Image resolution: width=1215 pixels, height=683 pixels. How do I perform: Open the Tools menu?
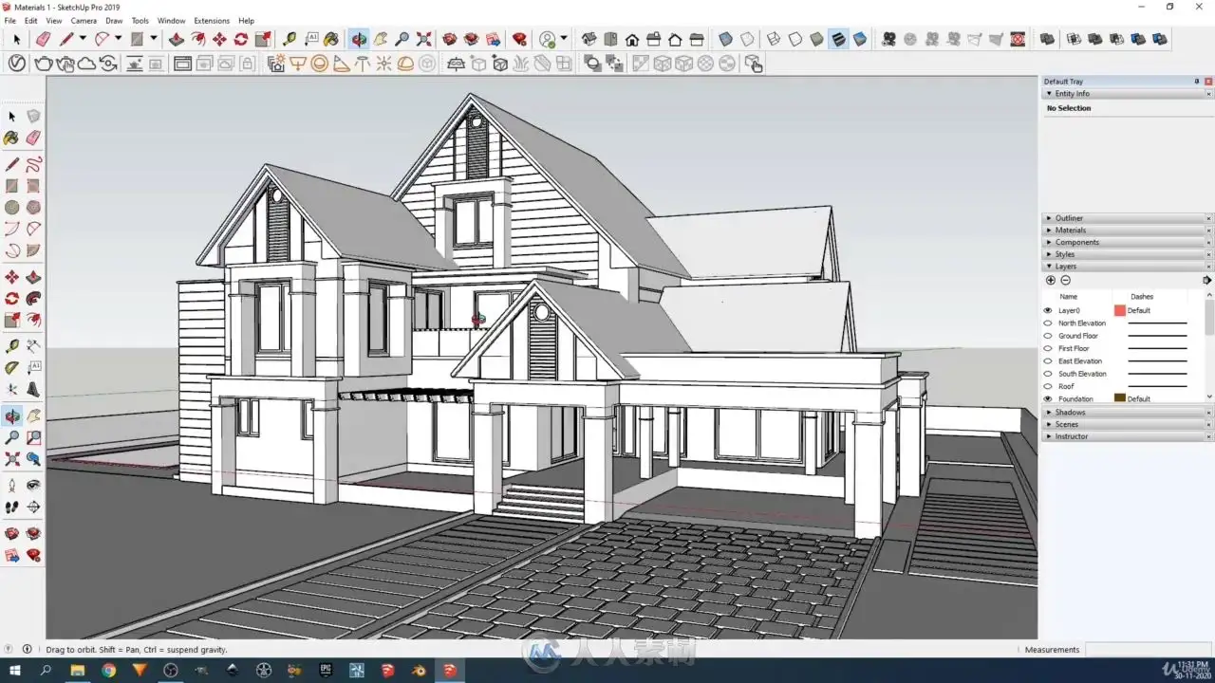click(140, 20)
